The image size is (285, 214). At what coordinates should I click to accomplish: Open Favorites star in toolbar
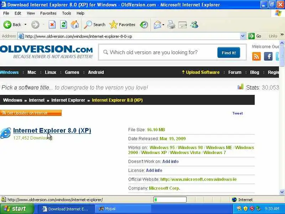pyautogui.click(x=122, y=25)
